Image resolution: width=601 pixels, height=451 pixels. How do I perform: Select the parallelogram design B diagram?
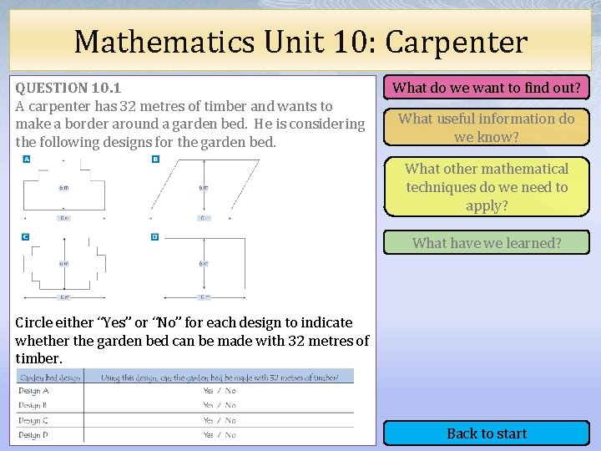click(x=205, y=189)
